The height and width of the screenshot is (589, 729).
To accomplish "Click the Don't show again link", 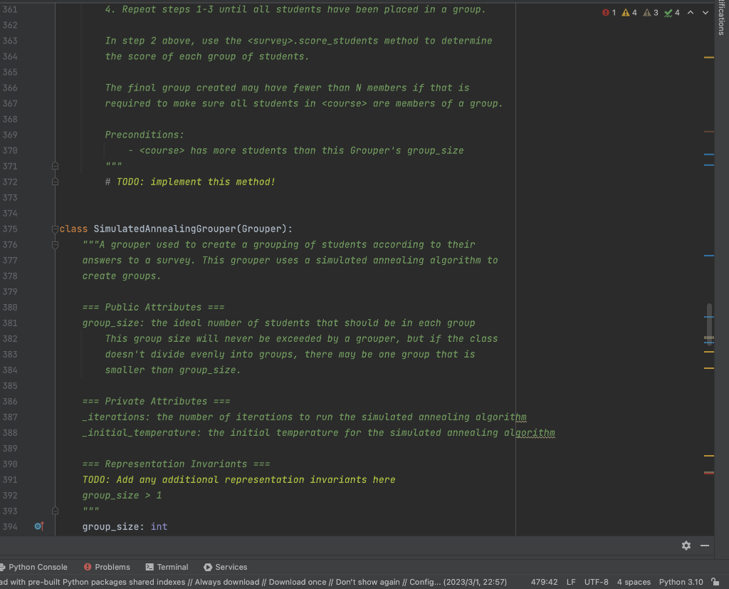I will (369, 582).
